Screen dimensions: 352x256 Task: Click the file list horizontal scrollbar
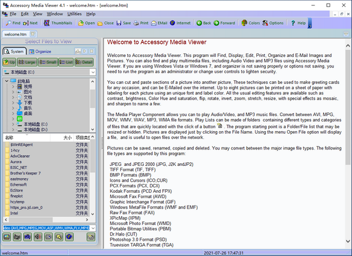click(x=46, y=220)
